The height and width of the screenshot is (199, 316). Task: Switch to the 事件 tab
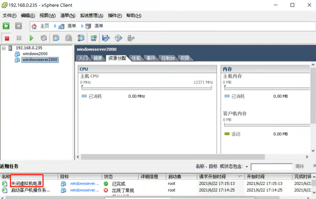(x=151, y=58)
